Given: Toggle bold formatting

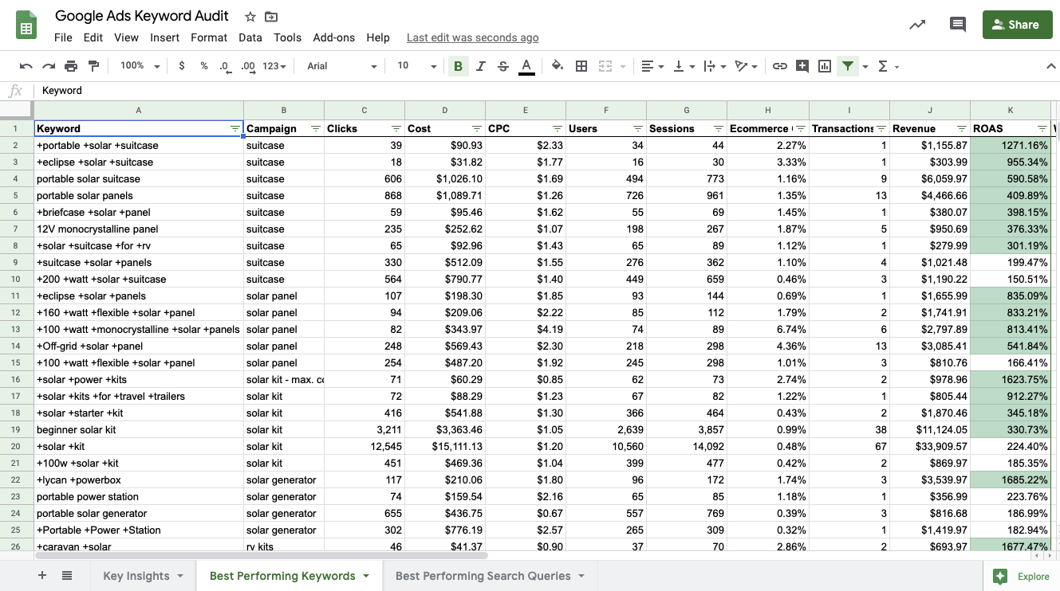Looking at the screenshot, I should pos(458,66).
